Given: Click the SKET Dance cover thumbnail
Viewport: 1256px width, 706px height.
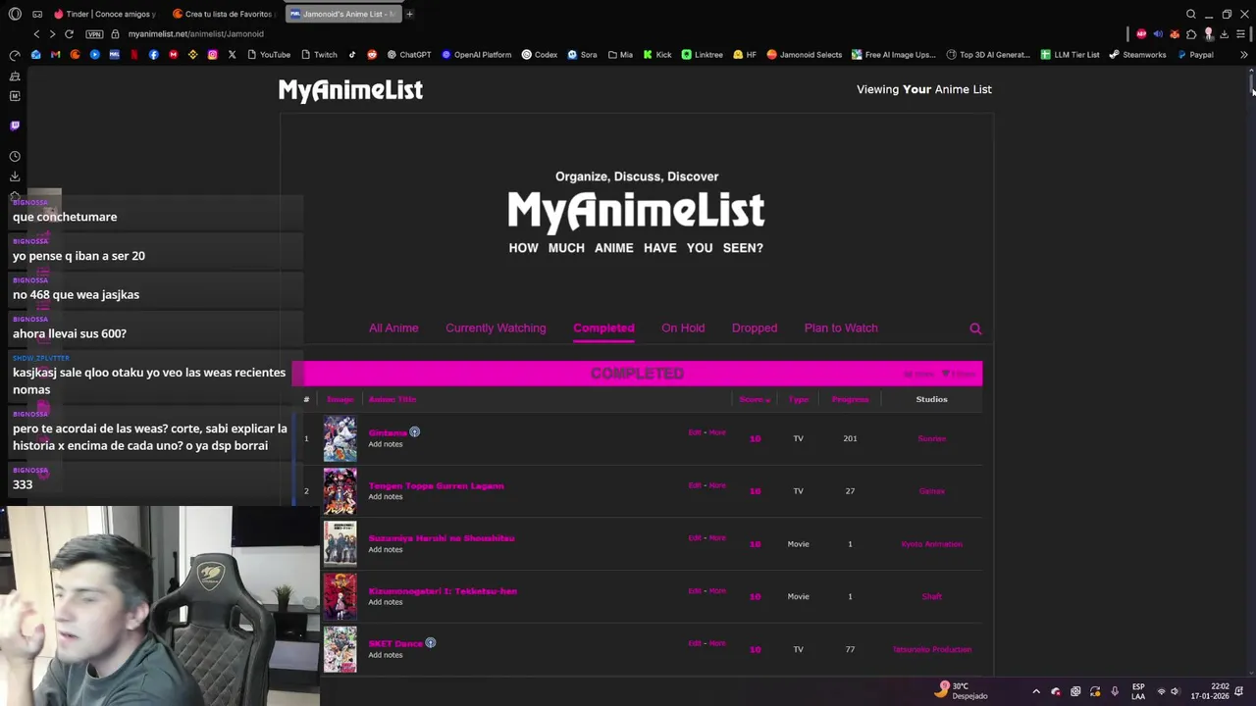Looking at the screenshot, I should tap(340, 649).
